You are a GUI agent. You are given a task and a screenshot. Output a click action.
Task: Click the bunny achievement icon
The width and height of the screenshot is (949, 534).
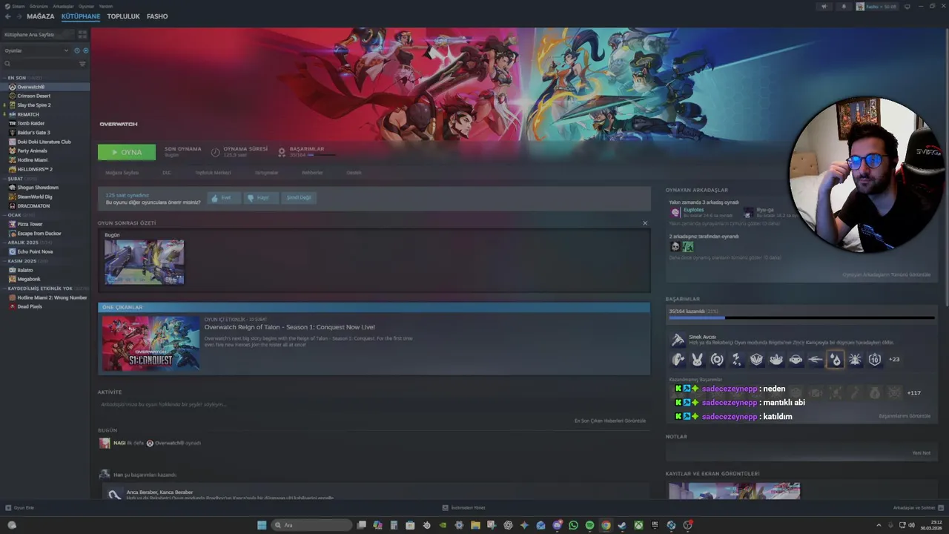coord(697,360)
